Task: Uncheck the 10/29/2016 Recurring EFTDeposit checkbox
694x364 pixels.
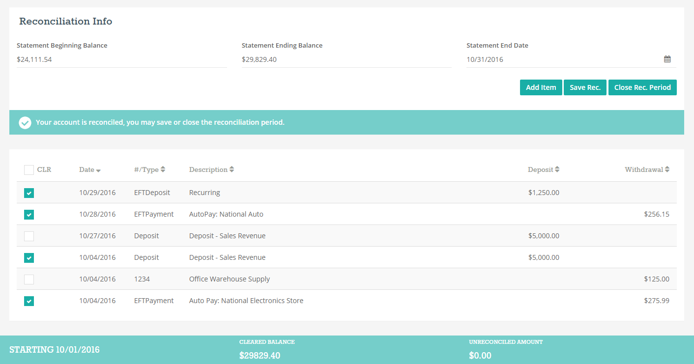Action: point(29,193)
